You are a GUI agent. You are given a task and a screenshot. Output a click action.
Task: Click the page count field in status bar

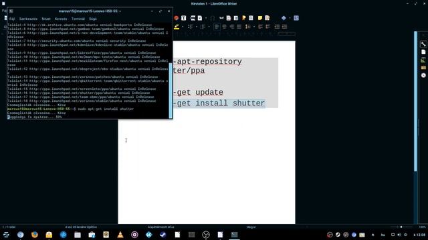pyautogui.click(x=9, y=227)
